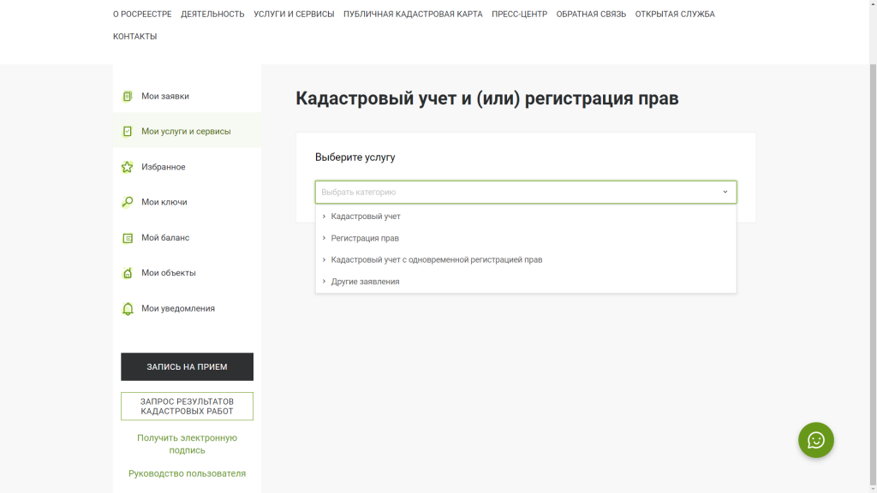Click the Выбрать категорию search field
Image resolution: width=877 pixels, height=493 pixels.
pyautogui.click(x=514, y=192)
